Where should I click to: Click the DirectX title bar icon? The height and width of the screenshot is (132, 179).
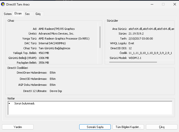[3, 4]
